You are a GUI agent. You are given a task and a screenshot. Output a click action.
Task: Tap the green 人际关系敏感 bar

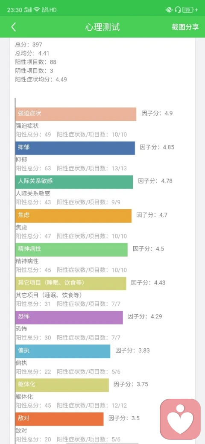point(74,182)
